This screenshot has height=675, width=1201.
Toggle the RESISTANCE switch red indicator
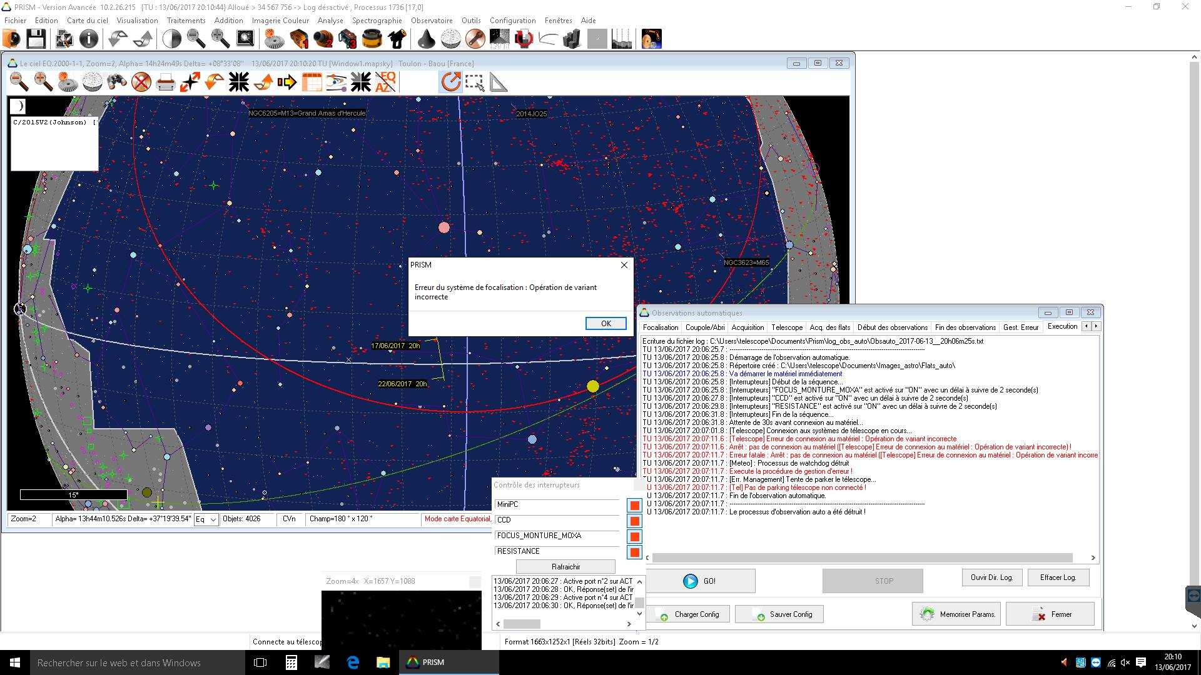[x=634, y=552]
